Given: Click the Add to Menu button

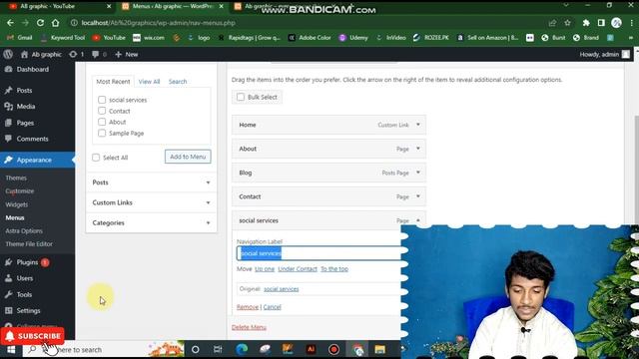Looking at the screenshot, I should [x=188, y=157].
